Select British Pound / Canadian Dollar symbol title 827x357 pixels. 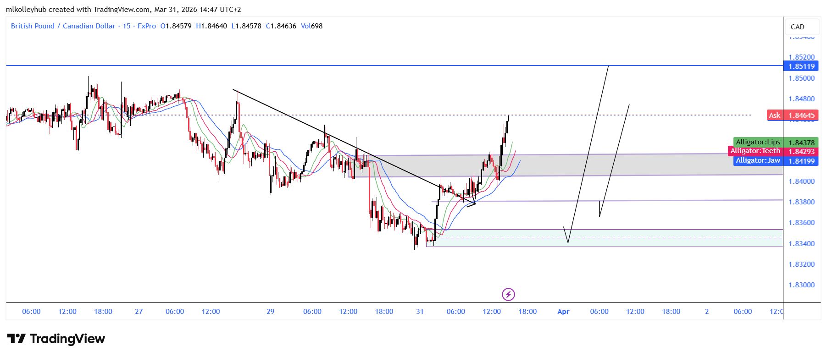click(x=63, y=26)
